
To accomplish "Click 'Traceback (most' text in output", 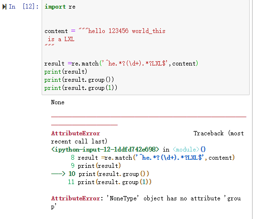I will point(219,133).
